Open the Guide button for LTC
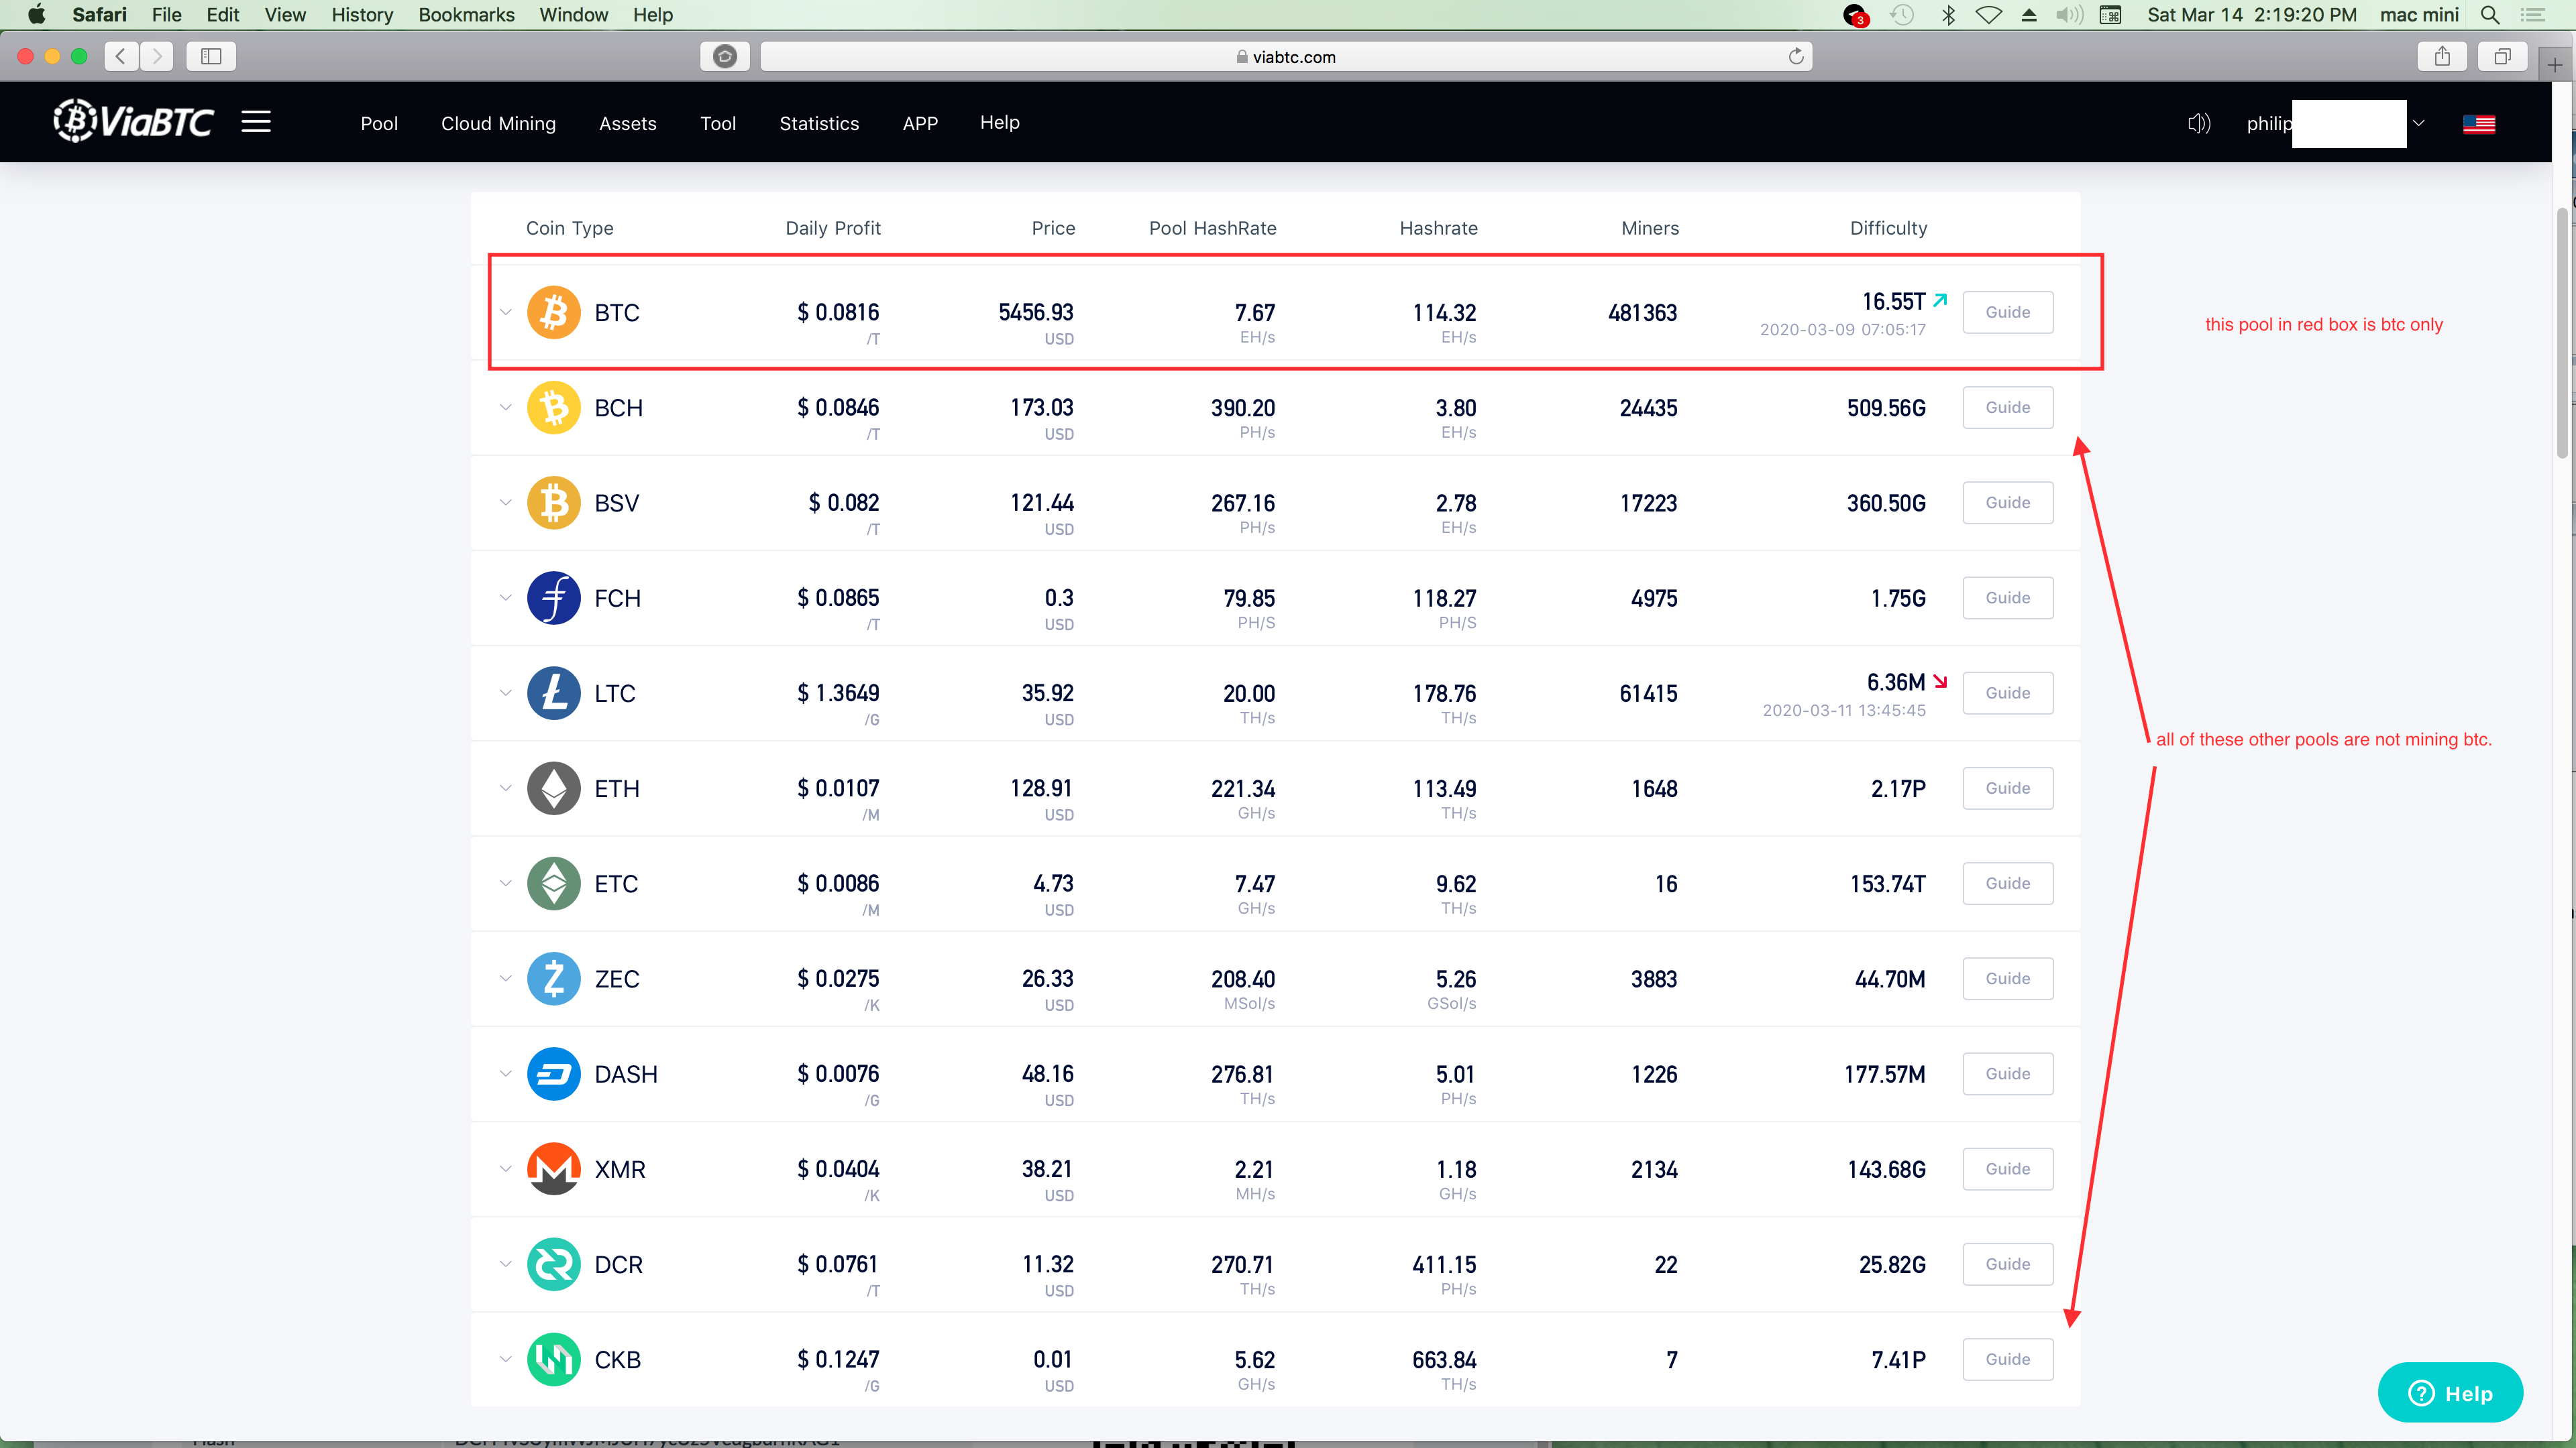The image size is (2576, 1448). [2007, 692]
